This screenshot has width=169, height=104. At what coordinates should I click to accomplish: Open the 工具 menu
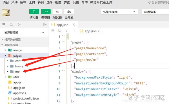32,2
